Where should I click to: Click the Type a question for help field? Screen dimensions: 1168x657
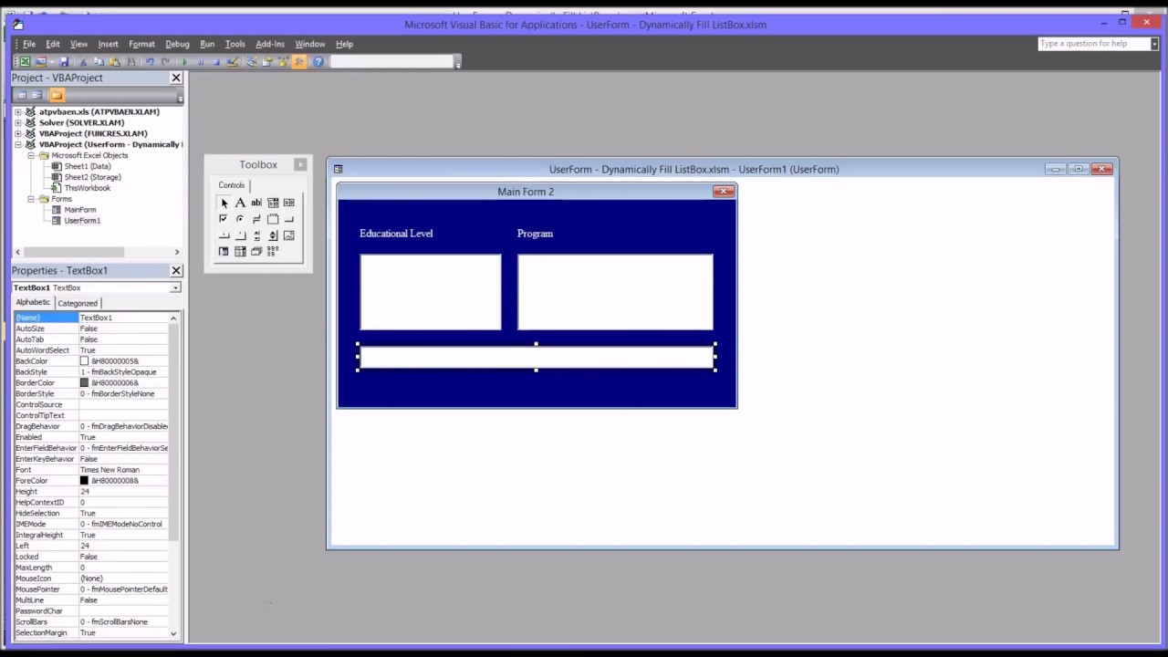[1093, 44]
